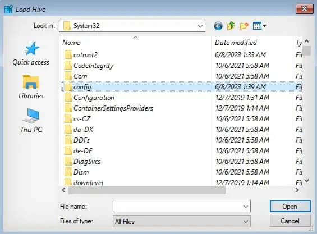Select the DiagSvcs folder name
The height and width of the screenshot is (234, 317).
click(87, 162)
